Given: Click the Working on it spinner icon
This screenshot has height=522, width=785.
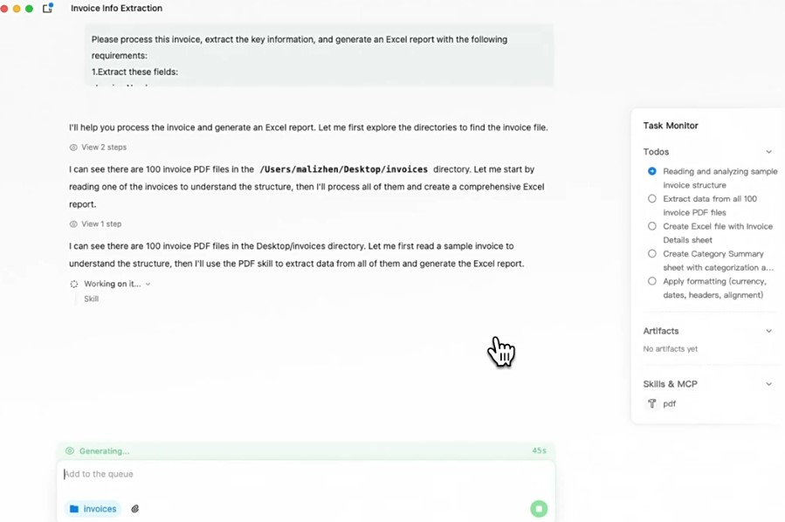Looking at the screenshot, I should [x=74, y=284].
